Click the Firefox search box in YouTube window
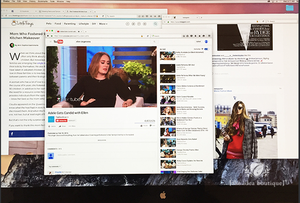Screen dimensions: 300x203 pos(166,36)
